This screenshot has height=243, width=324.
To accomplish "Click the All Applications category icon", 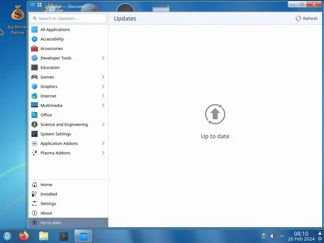I will (34, 29).
